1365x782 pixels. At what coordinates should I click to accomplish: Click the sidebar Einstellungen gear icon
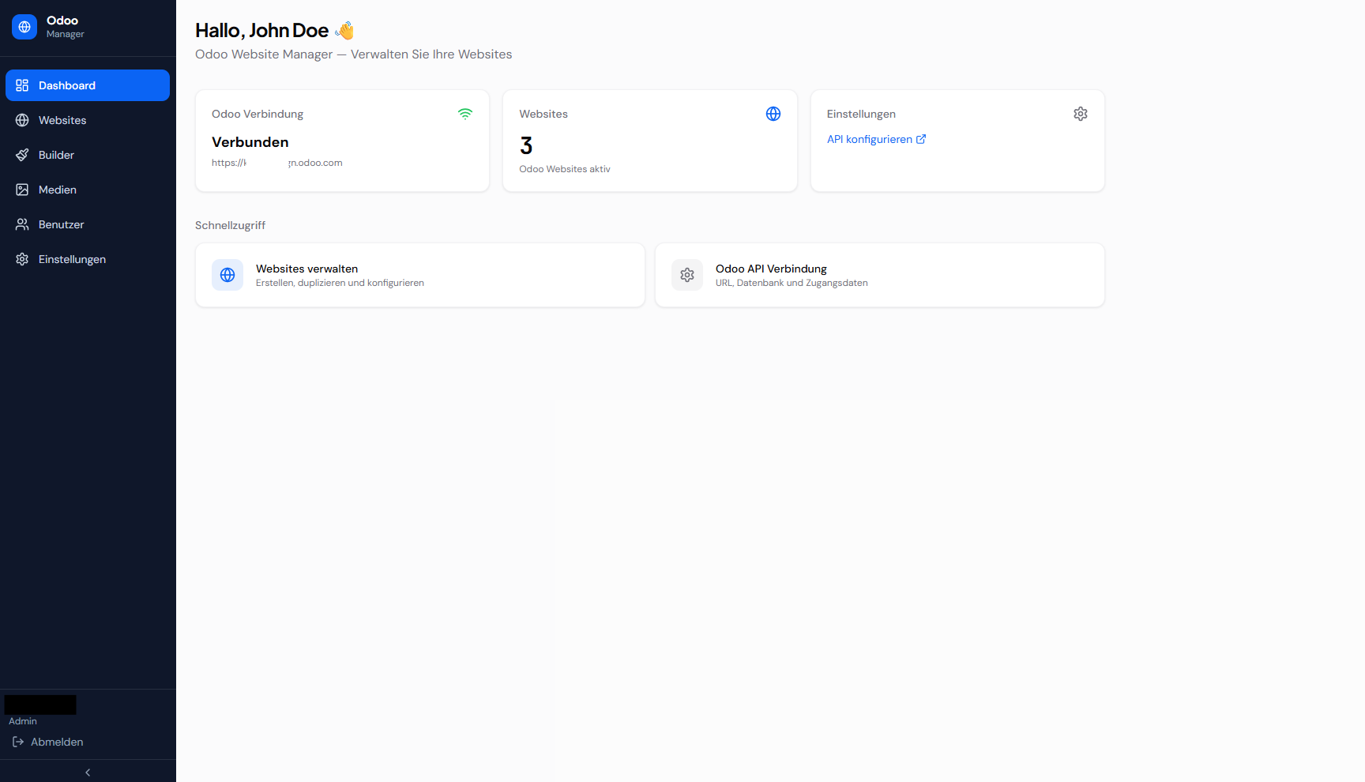point(22,259)
